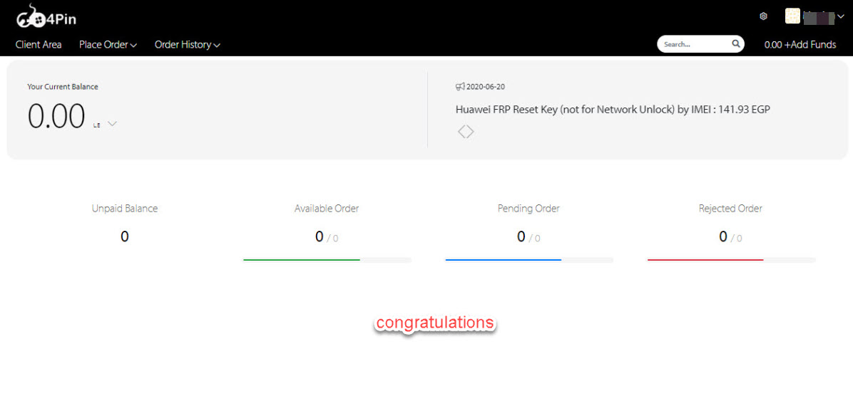This screenshot has height=396, width=853.
Task: Show next announcement with right arrow
Action: click(471, 132)
